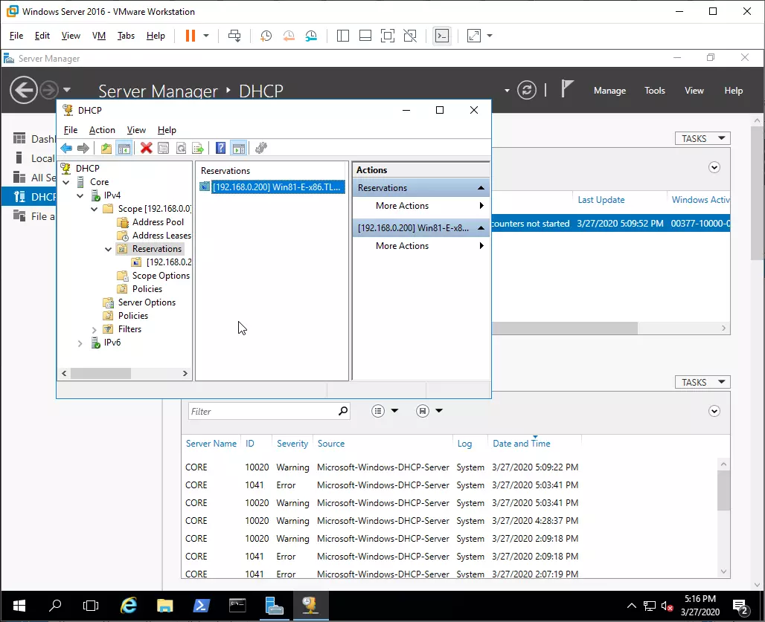Pause the virtual machine in VMware
The height and width of the screenshot is (622, 765).
pyautogui.click(x=191, y=36)
